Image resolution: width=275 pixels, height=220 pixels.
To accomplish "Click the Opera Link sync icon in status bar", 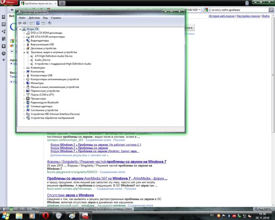I will click(x=11, y=209).
